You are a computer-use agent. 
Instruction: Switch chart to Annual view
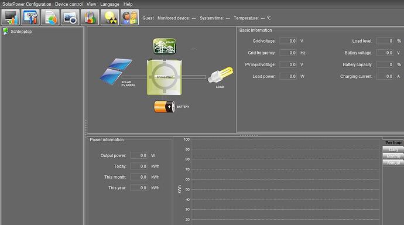point(393,163)
